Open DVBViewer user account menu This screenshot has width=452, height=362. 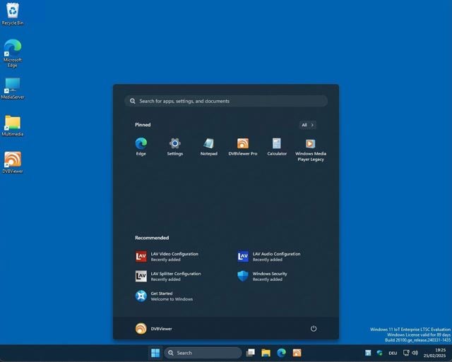pos(153,328)
